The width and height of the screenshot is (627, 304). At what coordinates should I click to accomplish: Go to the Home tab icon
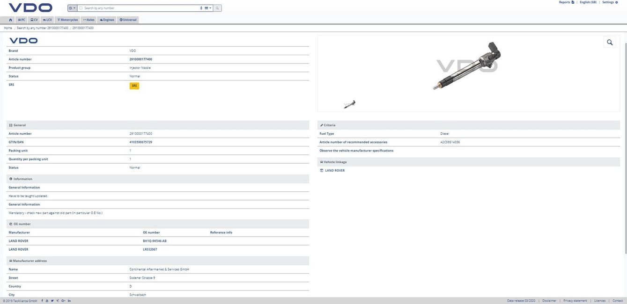pos(11,20)
